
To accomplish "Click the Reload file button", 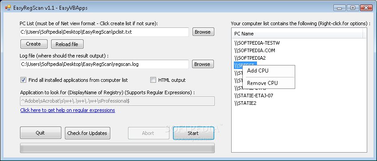I will 67,44.
